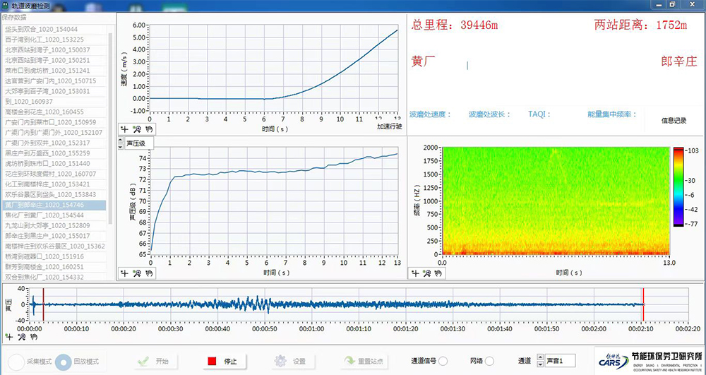706x375 pixels.
Task: Click the red end cursor near 00:02:10
Action: 643,305
